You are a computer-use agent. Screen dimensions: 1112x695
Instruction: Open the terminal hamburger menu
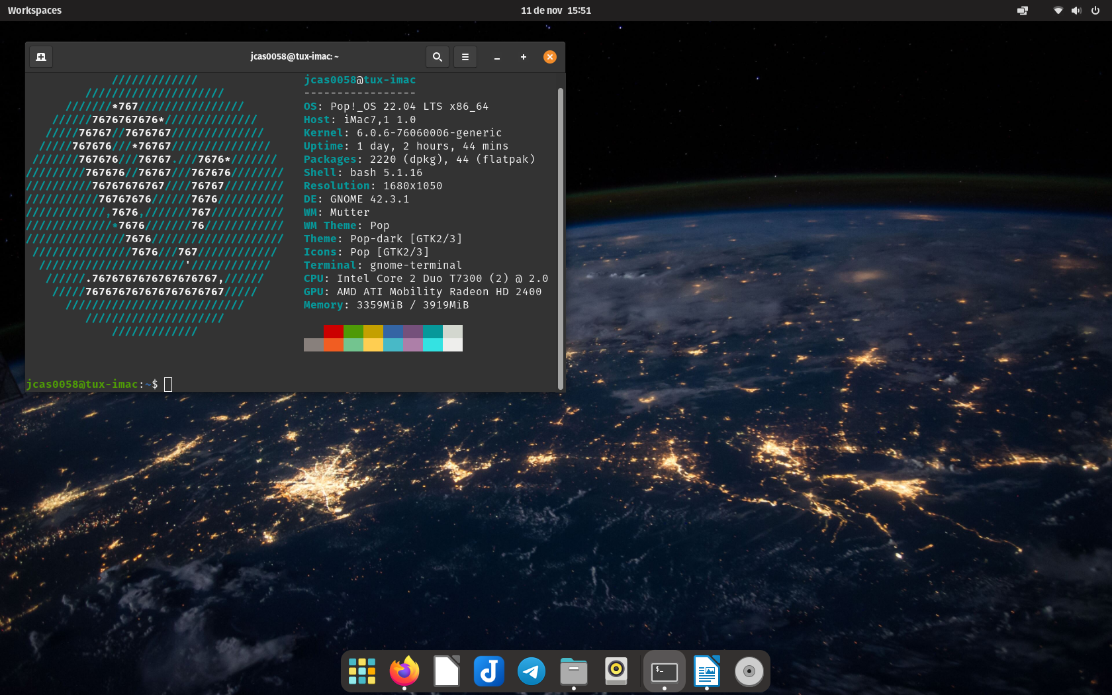pos(465,57)
